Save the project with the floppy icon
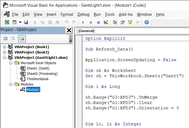 pyautogui.click(x=26, y=22)
